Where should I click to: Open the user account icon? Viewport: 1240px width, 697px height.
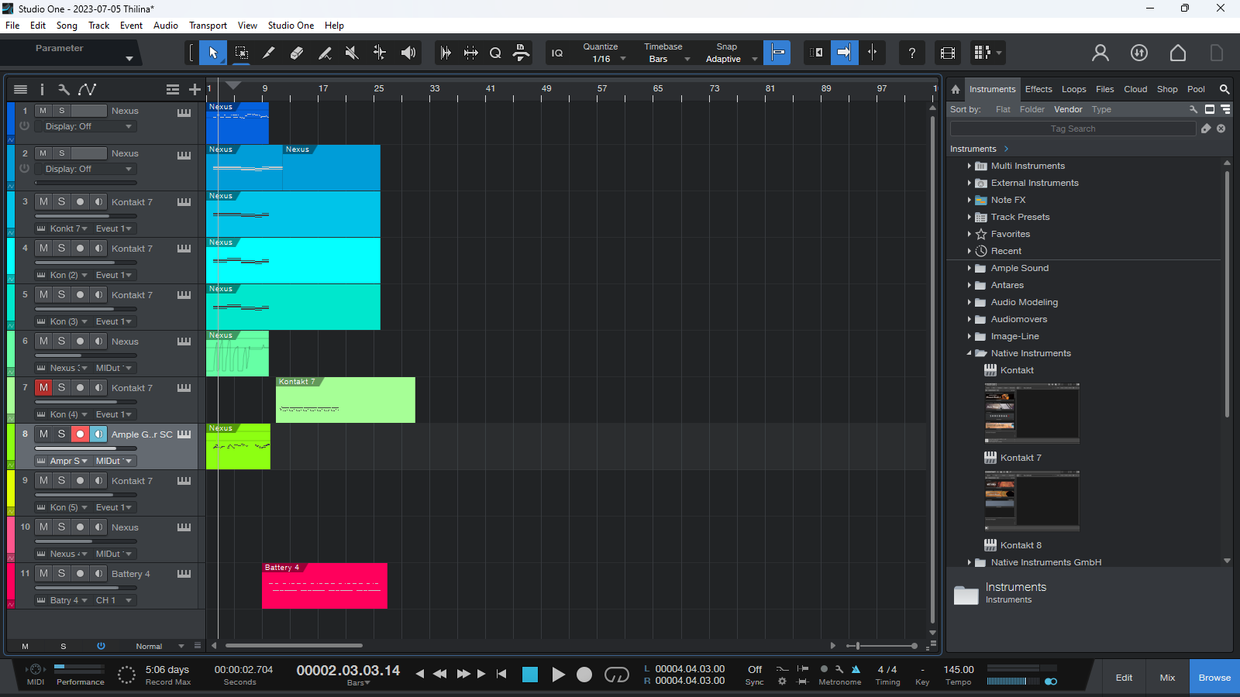coord(1100,53)
